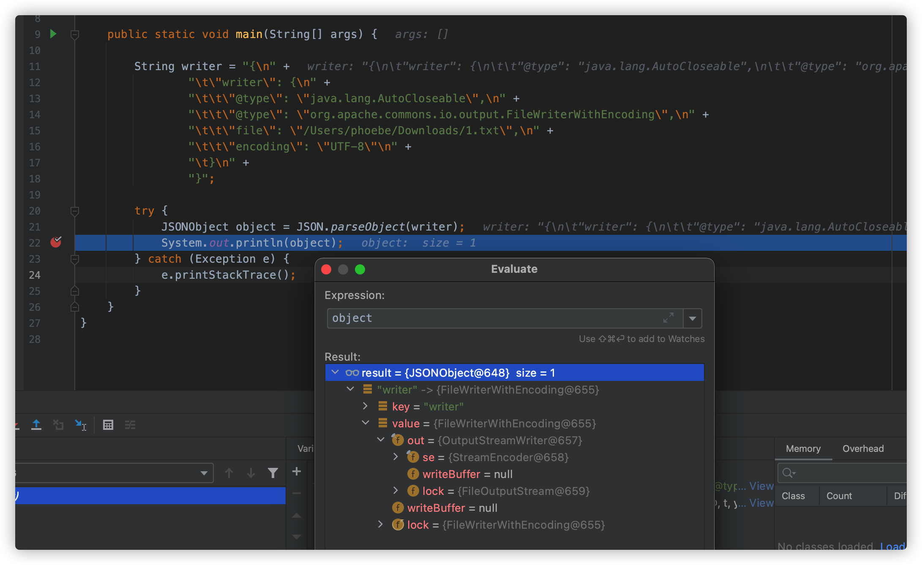This screenshot has width=922, height=565.
Task: Close the Evaluate dialog with red button
Action: (326, 269)
